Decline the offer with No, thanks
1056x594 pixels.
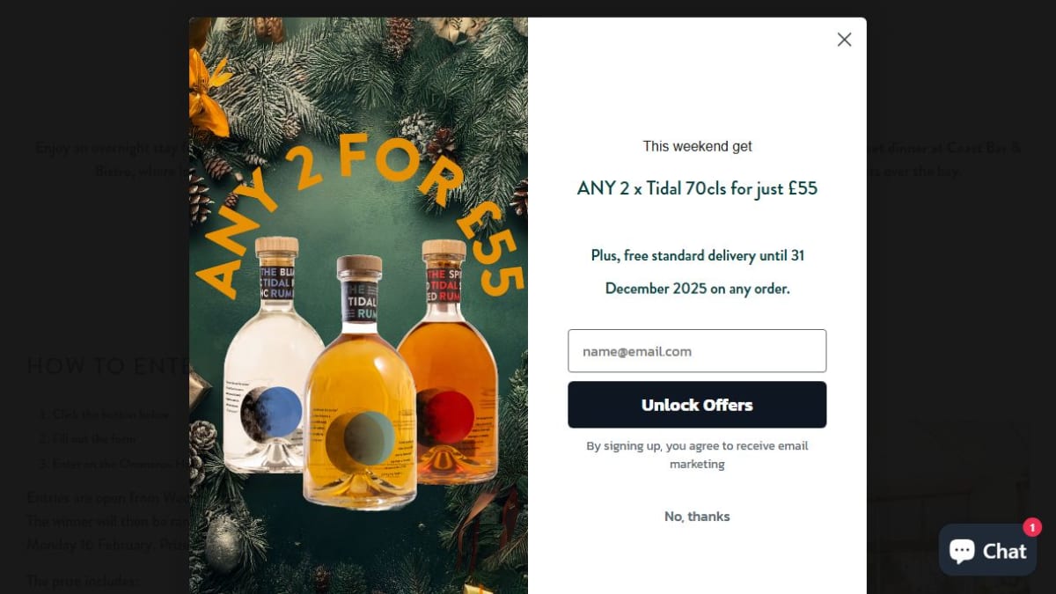point(697,517)
